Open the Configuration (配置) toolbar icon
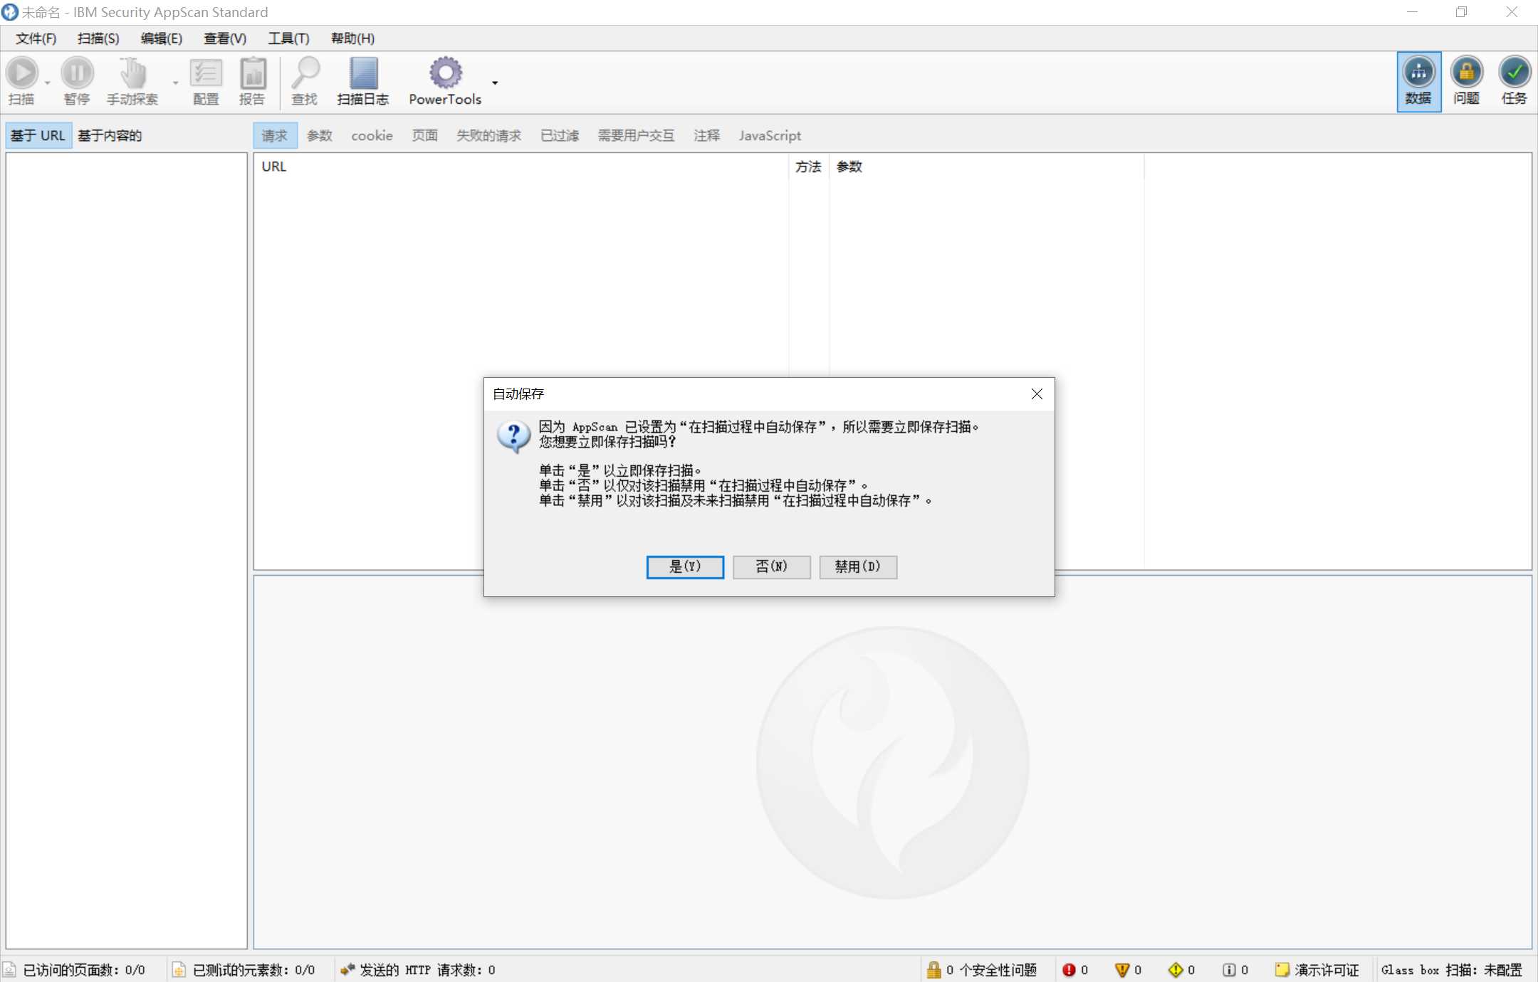The image size is (1538, 982). (x=206, y=73)
